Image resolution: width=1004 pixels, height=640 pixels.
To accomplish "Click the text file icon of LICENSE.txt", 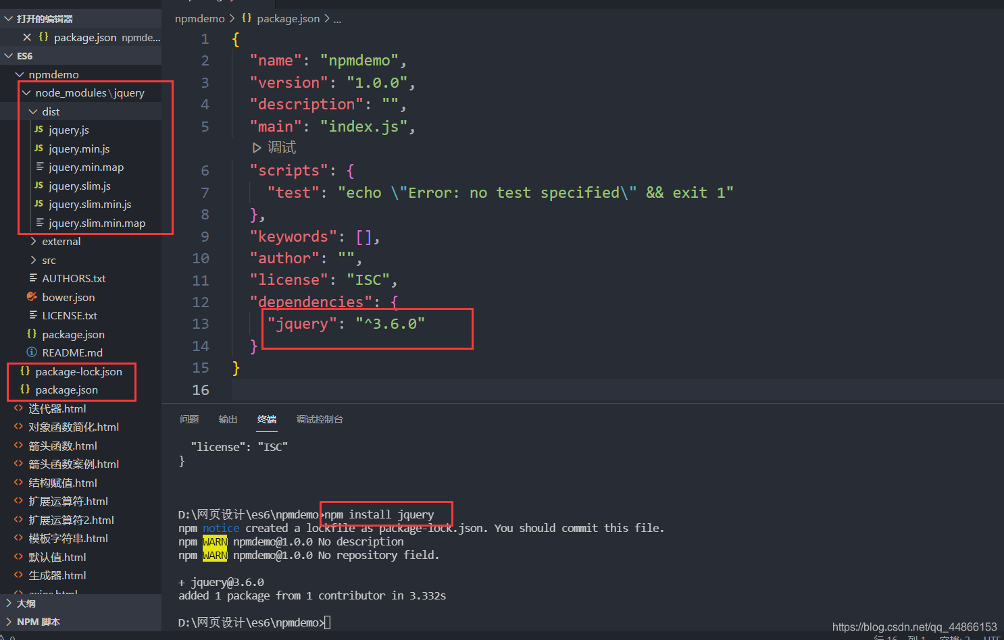I will point(33,315).
